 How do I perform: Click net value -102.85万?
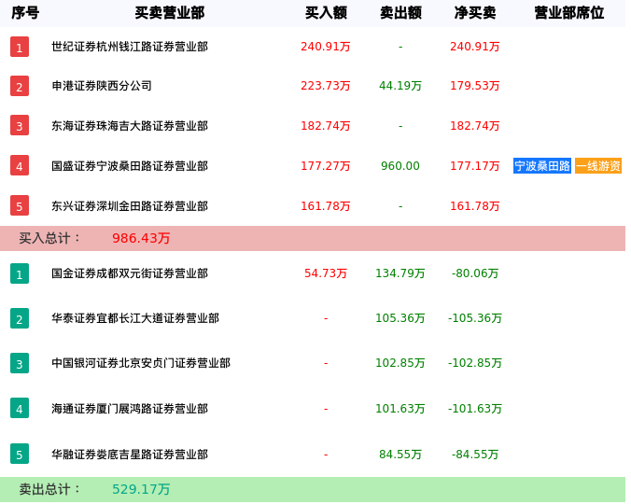pyautogui.click(x=475, y=363)
